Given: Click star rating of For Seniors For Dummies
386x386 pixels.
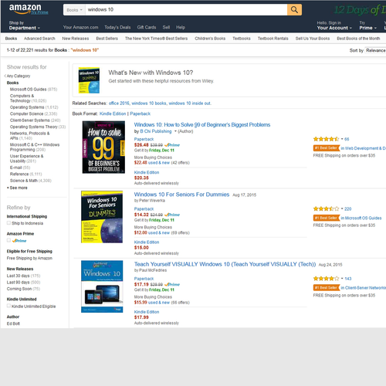Looking at the screenshot, I should pyautogui.click(x=326, y=209).
